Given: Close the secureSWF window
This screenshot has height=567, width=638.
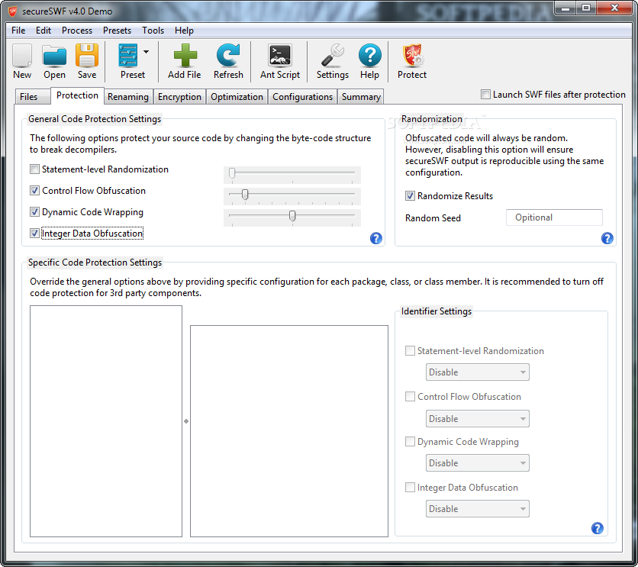Looking at the screenshot, I should tap(614, 8).
